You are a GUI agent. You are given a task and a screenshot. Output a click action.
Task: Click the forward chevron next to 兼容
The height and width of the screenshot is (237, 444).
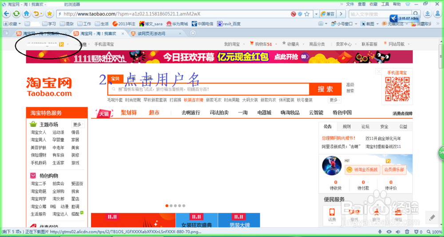tap(341, 14)
